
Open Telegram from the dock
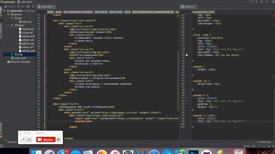(167, 152)
